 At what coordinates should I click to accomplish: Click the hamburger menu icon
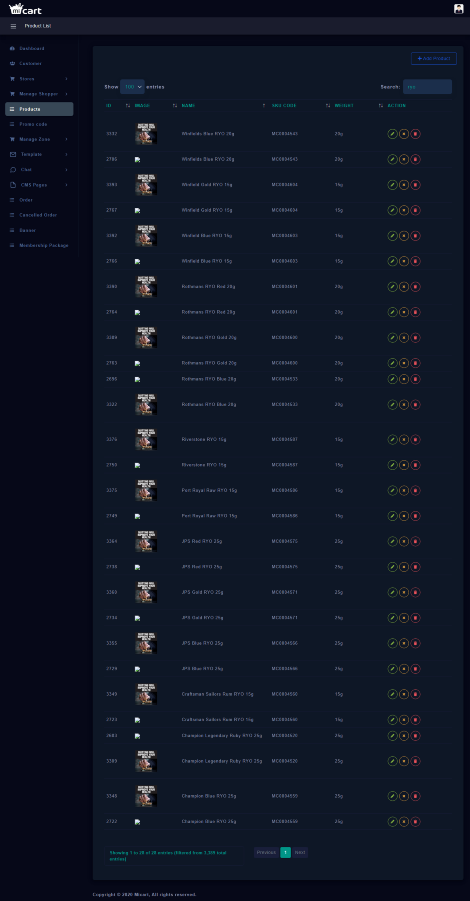(13, 26)
